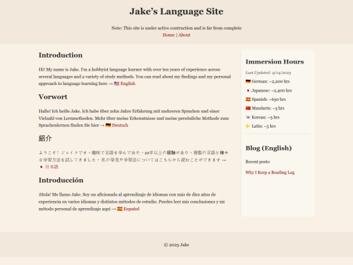The height and width of the screenshot is (265, 353).
Task: Click the Vatican flag beside Latin
Action: [248, 126]
